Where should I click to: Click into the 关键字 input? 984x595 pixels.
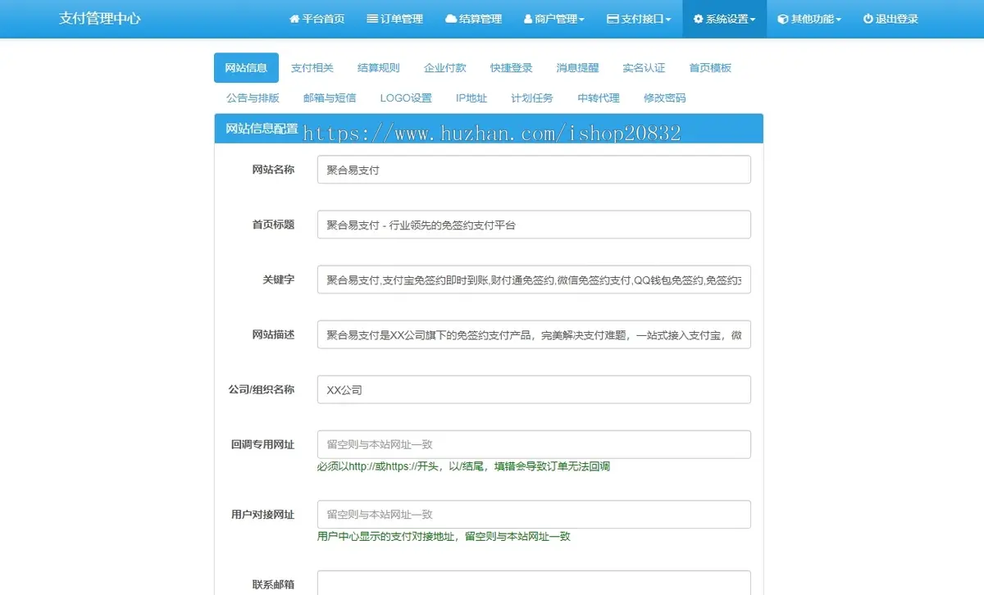(534, 279)
